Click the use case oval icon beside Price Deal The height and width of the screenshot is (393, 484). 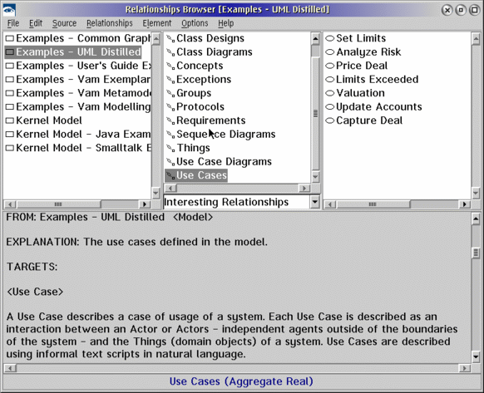(x=330, y=66)
